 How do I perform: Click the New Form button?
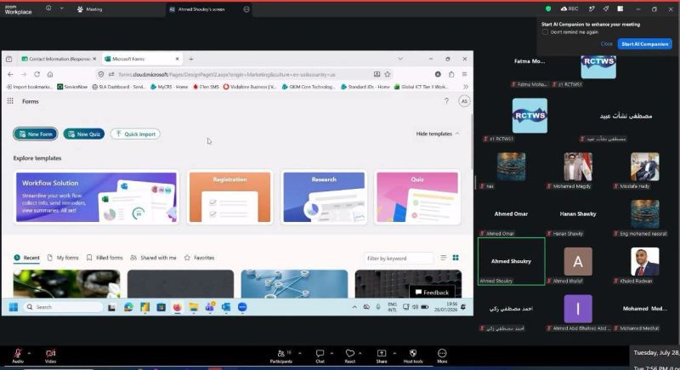(x=35, y=134)
